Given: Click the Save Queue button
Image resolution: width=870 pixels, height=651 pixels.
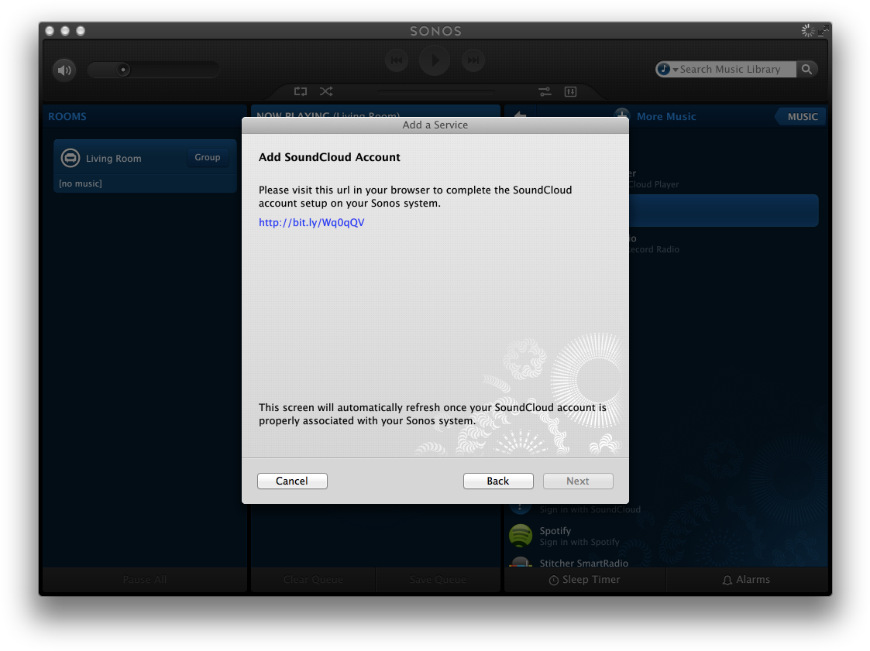Looking at the screenshot, I should (x=438, y=580).
